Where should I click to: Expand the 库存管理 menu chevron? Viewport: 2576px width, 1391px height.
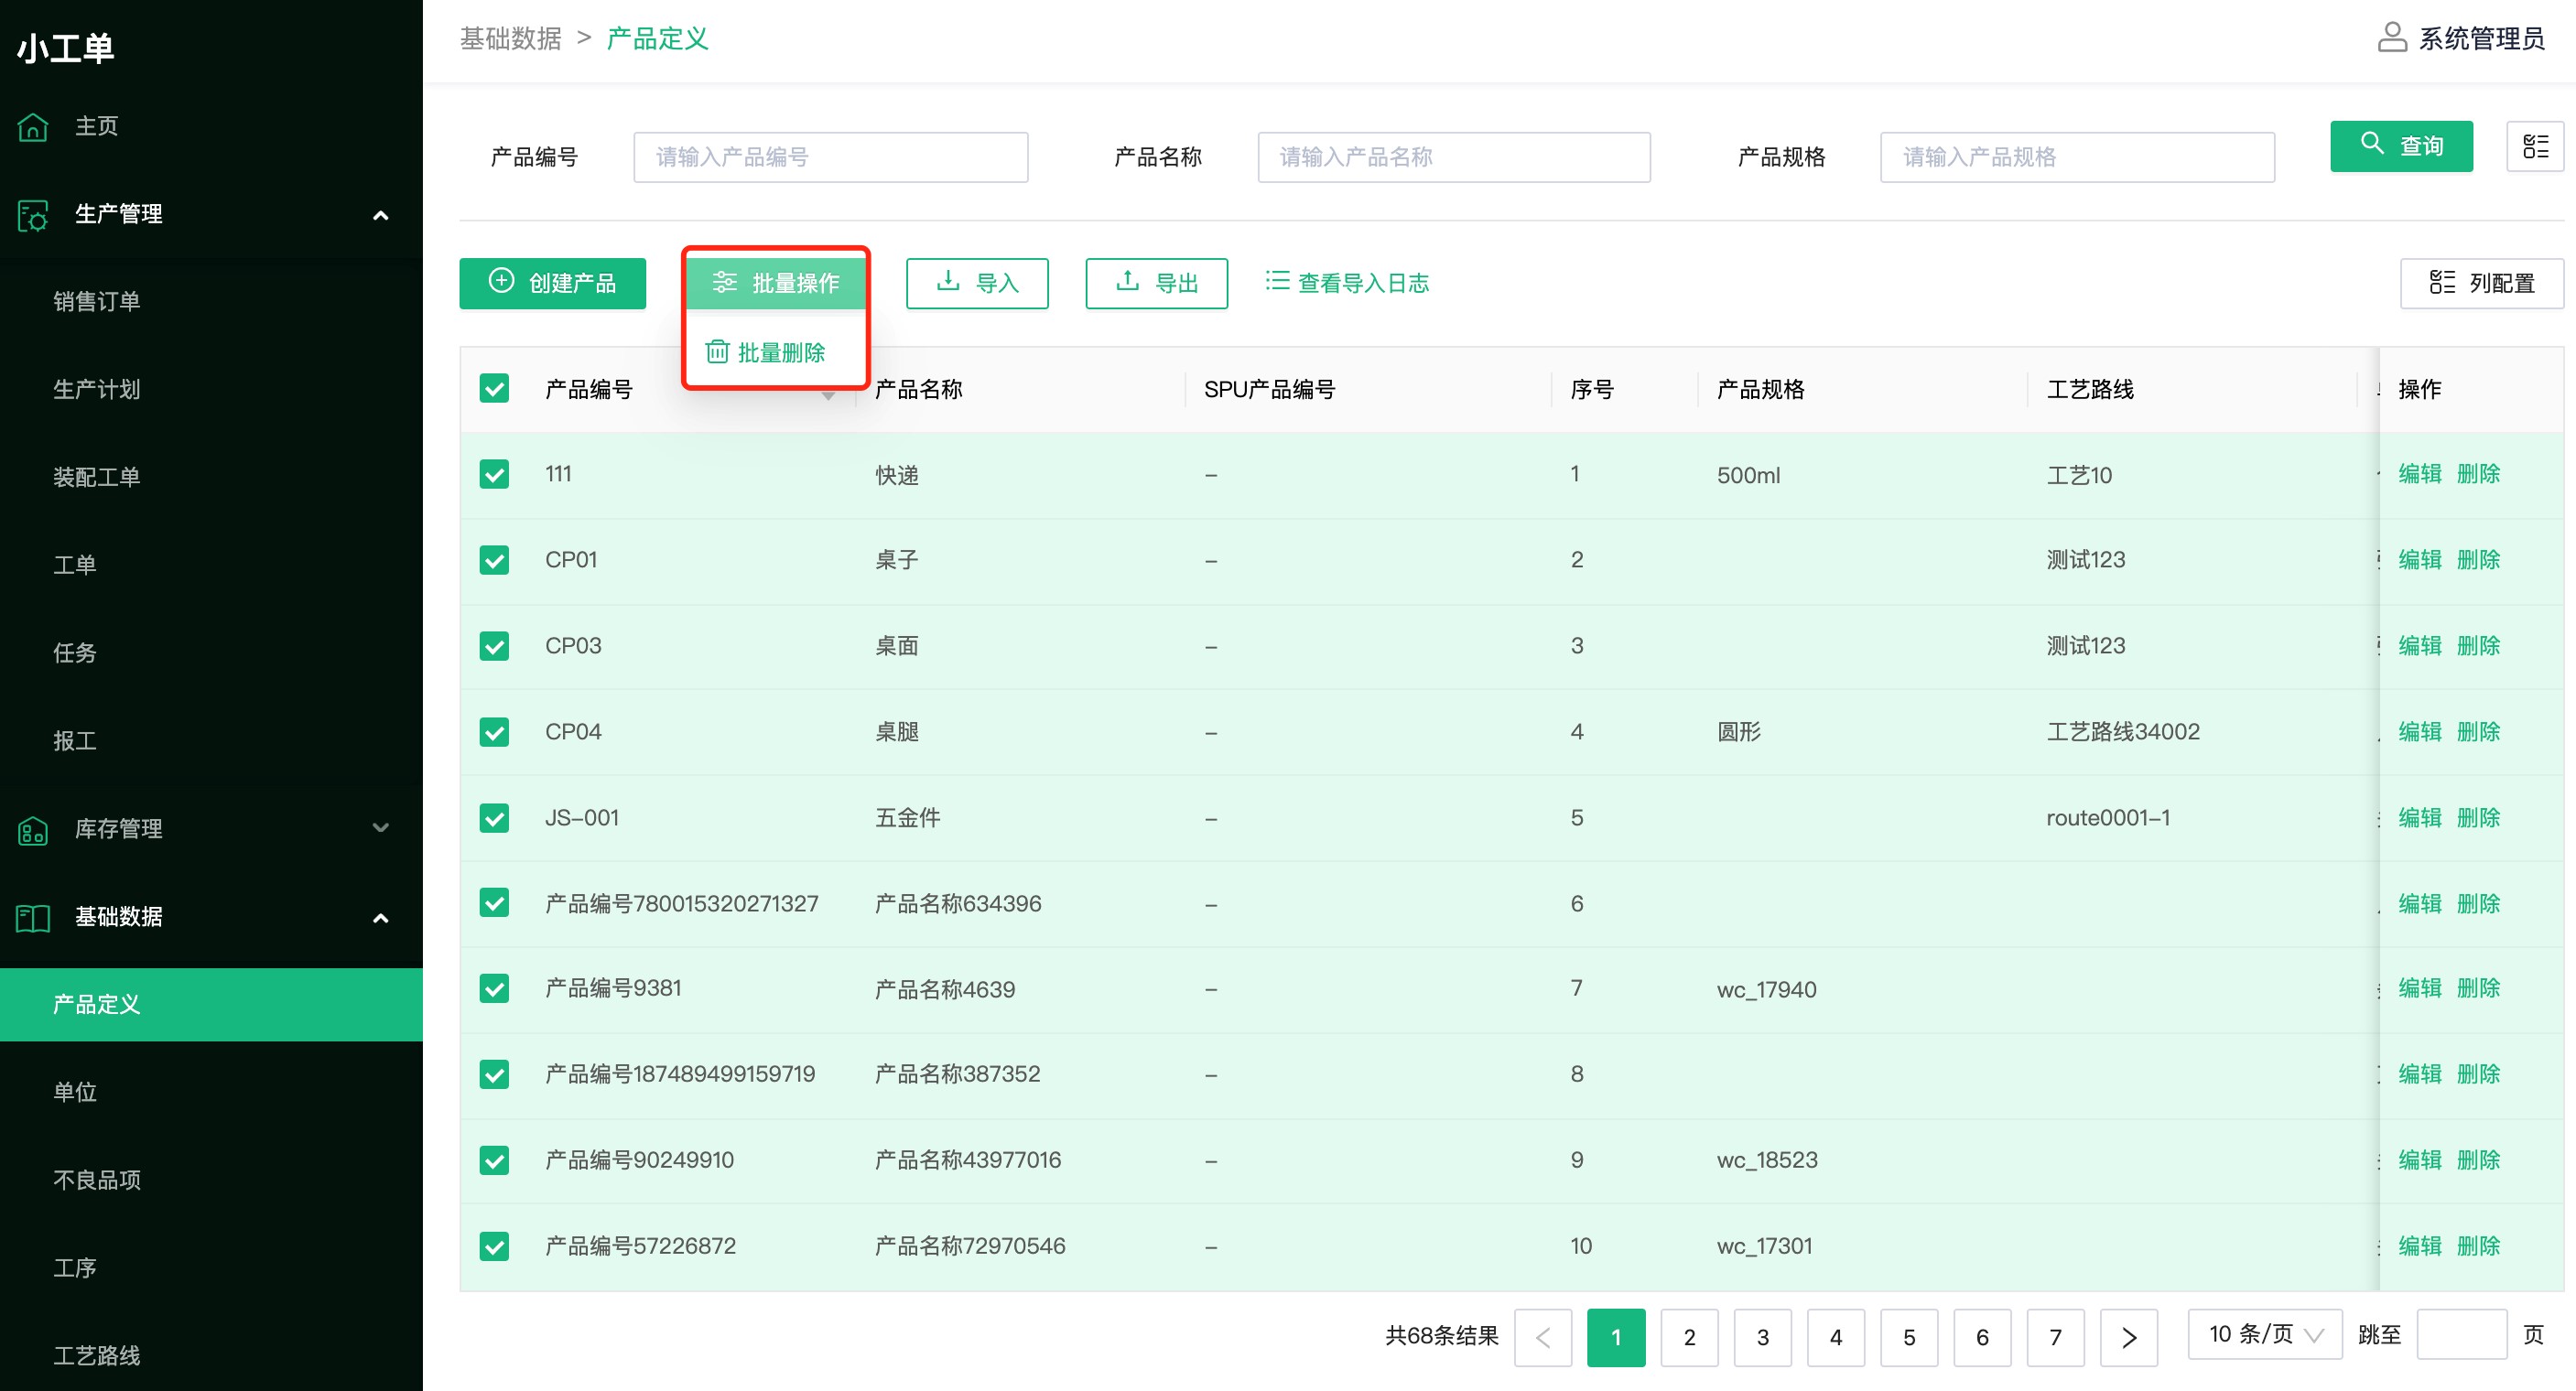tap(380, 828)
